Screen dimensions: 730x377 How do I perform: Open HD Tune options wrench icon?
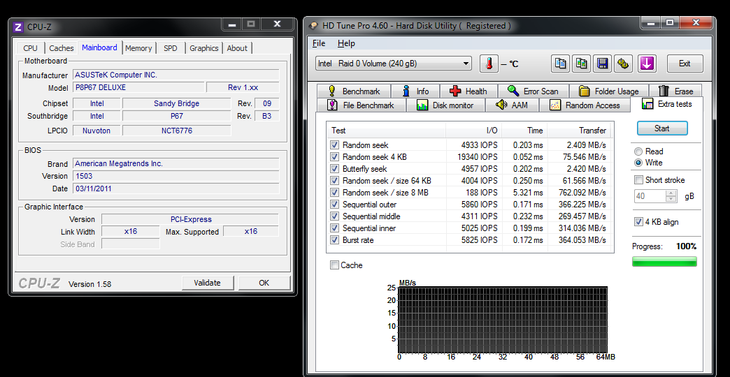click(624, 64)
